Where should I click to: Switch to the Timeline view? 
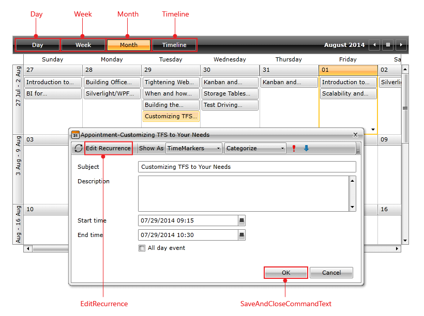click(x=174, y=45)
